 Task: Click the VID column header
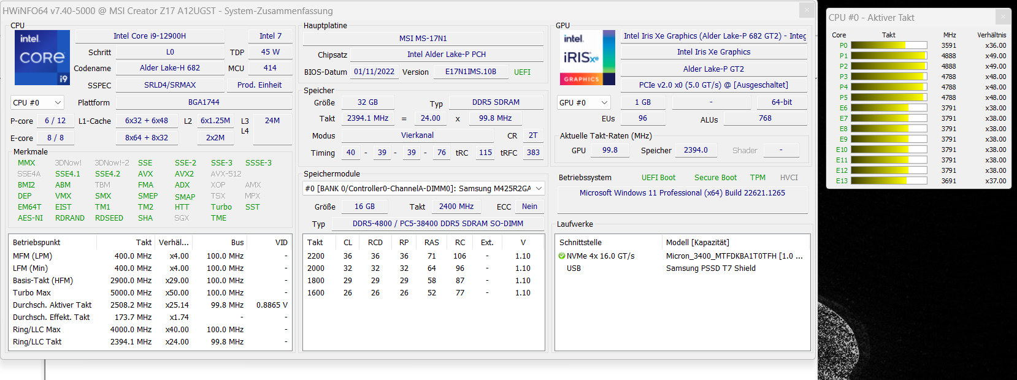[269, 243]
